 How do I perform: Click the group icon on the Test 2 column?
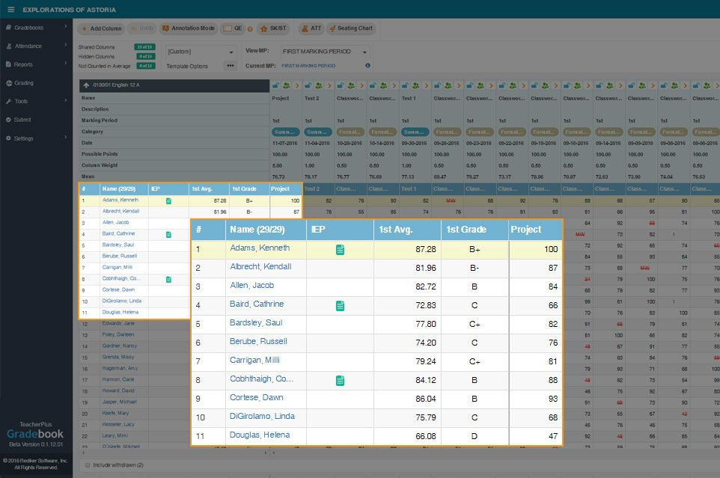[319, 86]
